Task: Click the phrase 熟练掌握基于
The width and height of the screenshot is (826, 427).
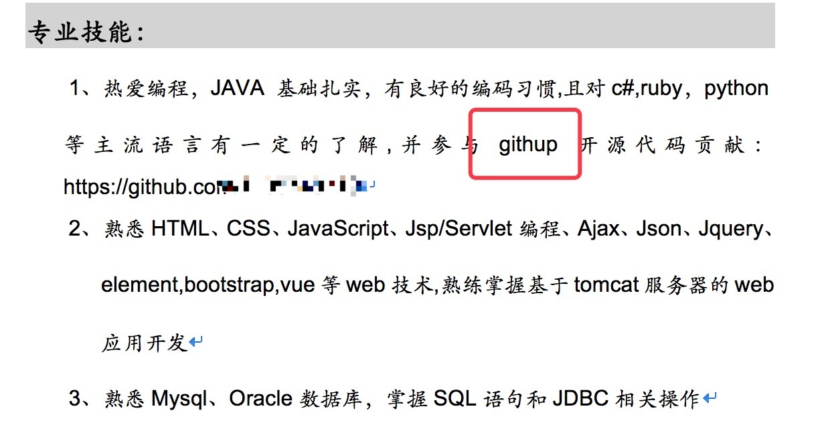Action: point(506,286)
